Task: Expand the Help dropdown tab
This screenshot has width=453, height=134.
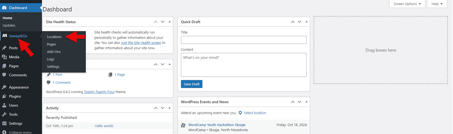Action: pos(437,4)
